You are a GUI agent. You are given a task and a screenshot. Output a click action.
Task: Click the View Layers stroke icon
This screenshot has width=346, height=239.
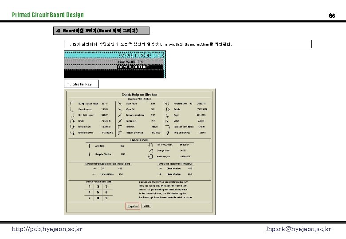[72, 109]
